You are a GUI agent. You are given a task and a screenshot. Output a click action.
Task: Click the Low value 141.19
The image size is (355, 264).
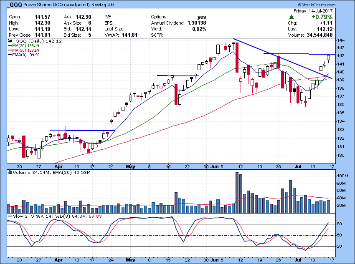[42, 29]
